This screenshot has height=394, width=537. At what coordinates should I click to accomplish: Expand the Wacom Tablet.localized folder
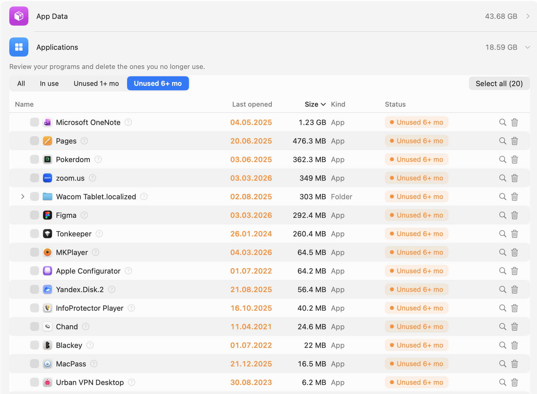click(x=23, y=197)
